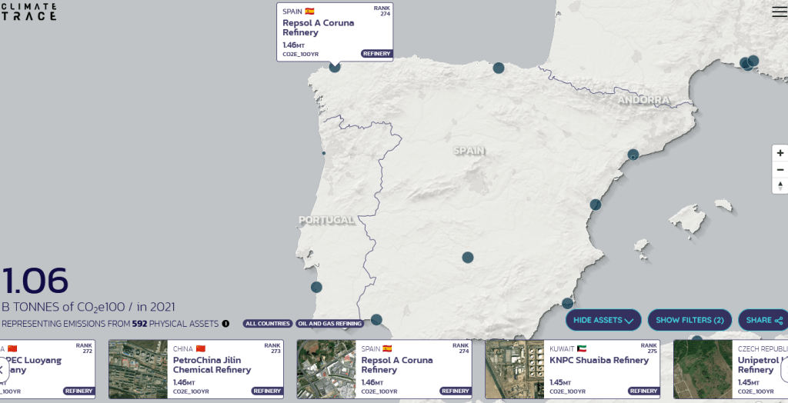Click the Climate TRACE logo

pyautogui.click(x=28, y=11)
